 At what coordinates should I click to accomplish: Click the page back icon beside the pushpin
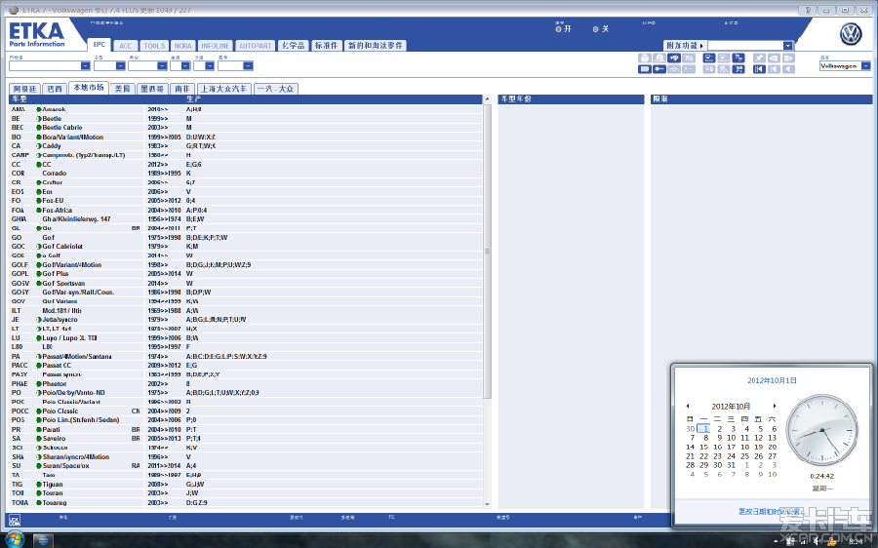(774, 58)
